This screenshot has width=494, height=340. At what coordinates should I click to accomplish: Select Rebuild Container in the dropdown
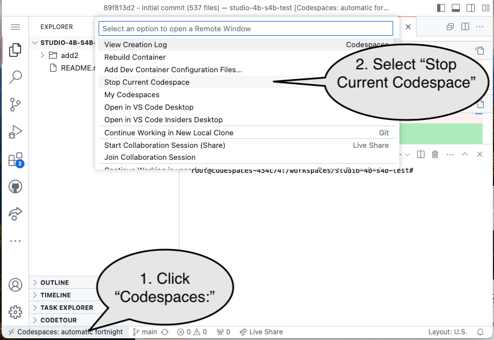[134, 57]
